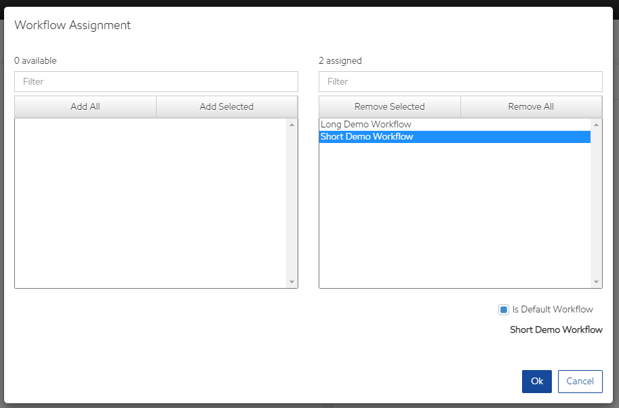Click the assigned list's vertical scrollbar track

(x=596, y=203)
